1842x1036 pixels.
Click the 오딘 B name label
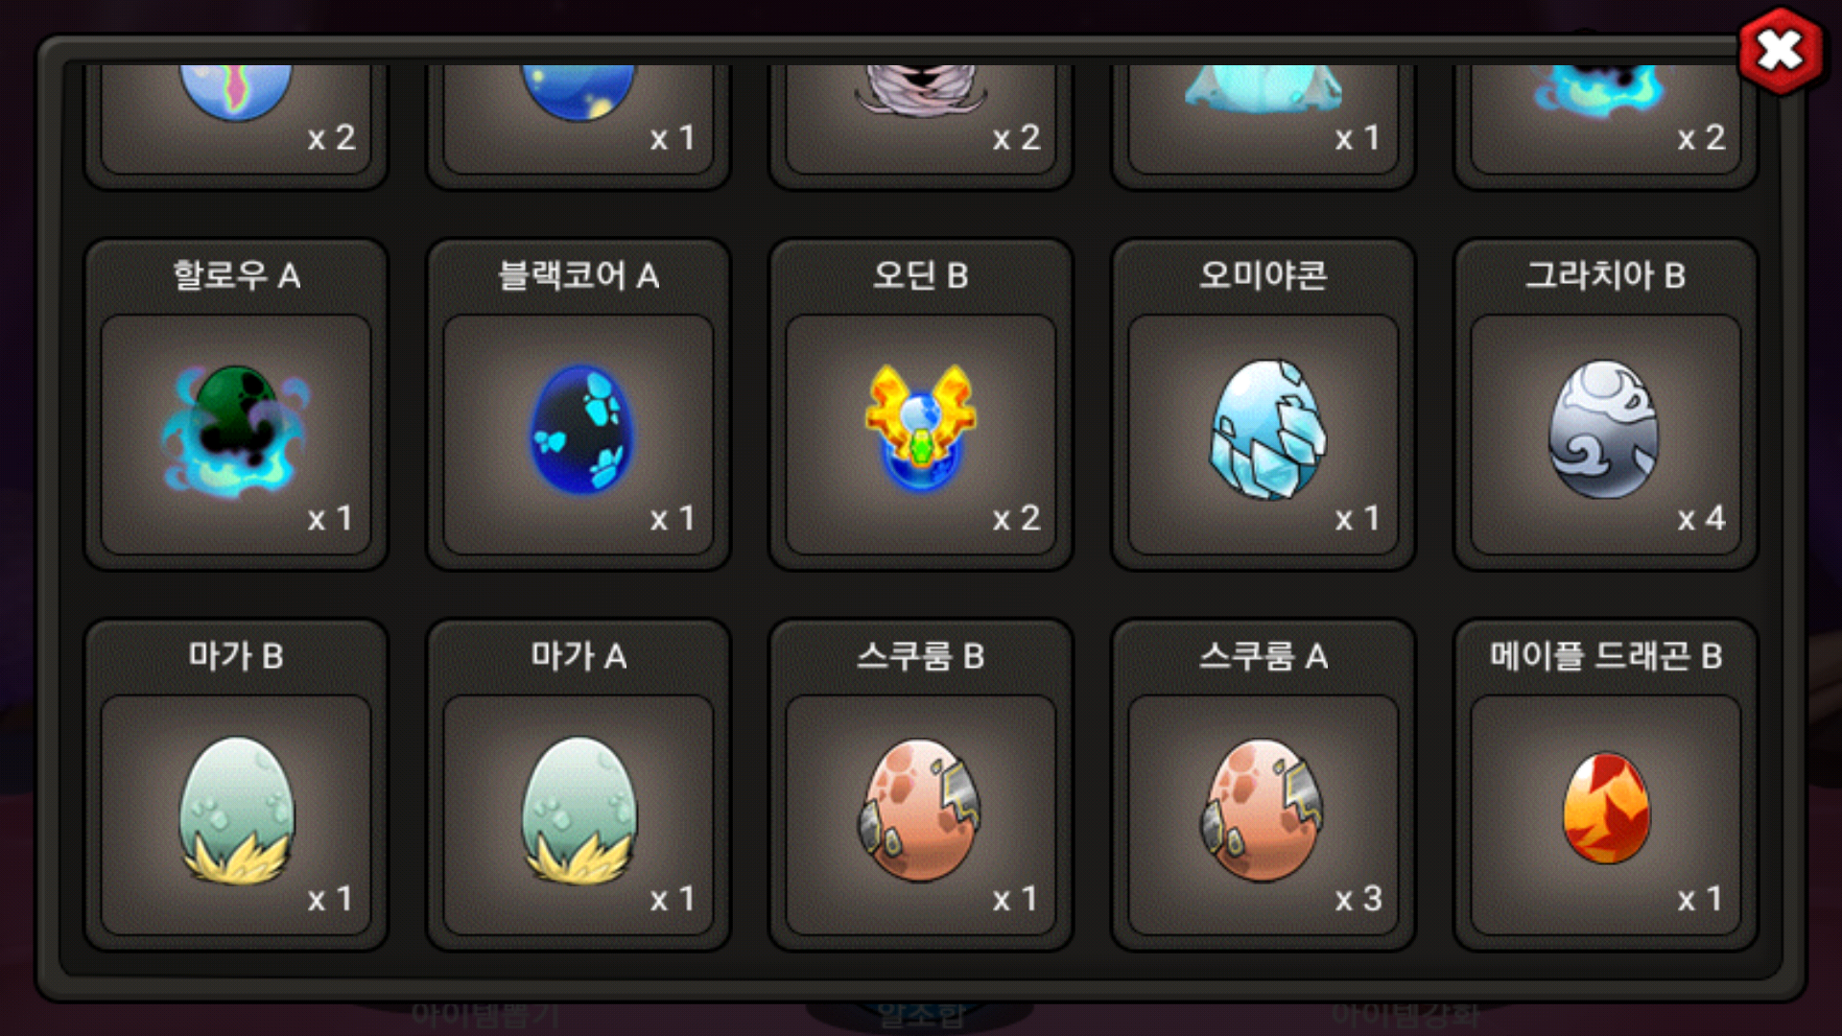click(920, 275)
